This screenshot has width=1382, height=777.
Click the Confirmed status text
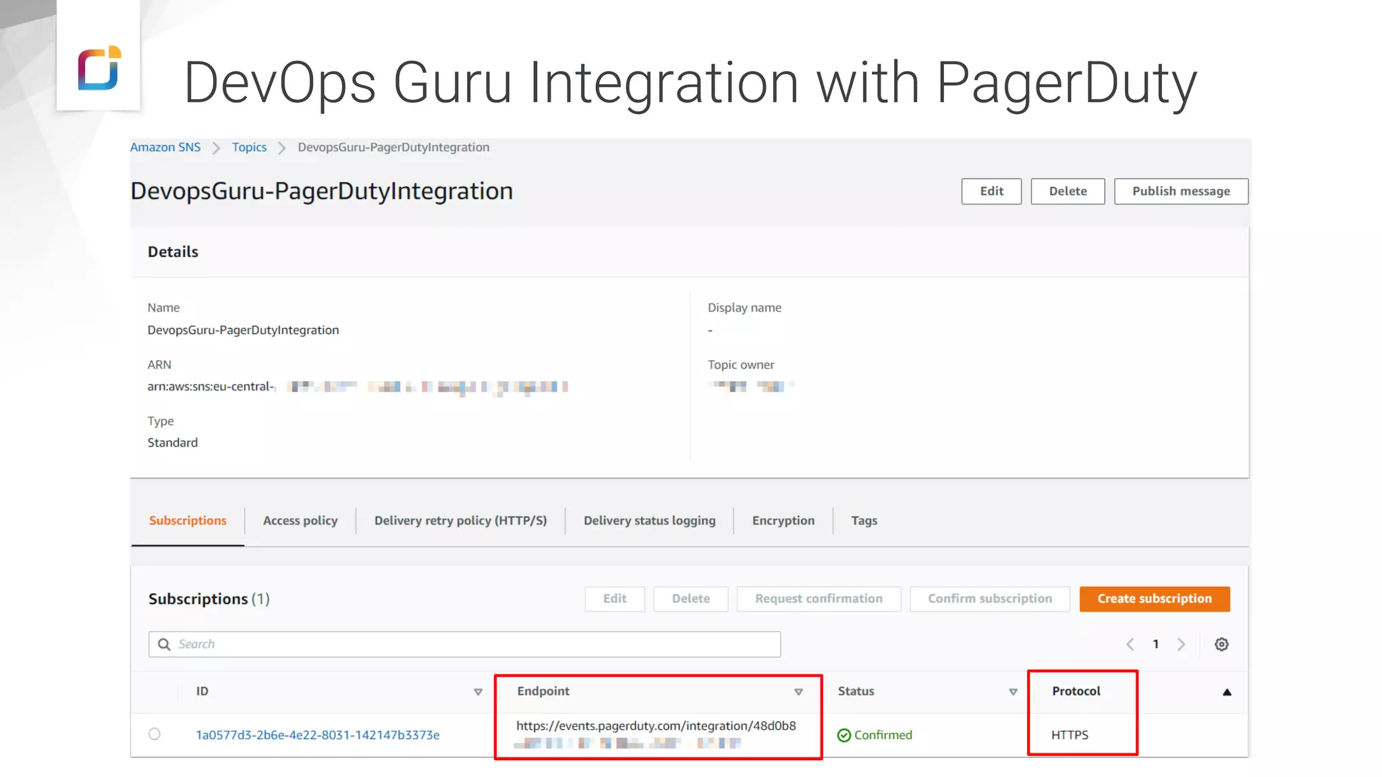click(x=883, y=735)
